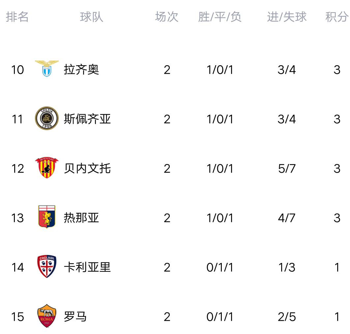Click the 胜/平/负 column header
Image resolution: width=350 pixels, height=334 pixels.
(220, 17)
